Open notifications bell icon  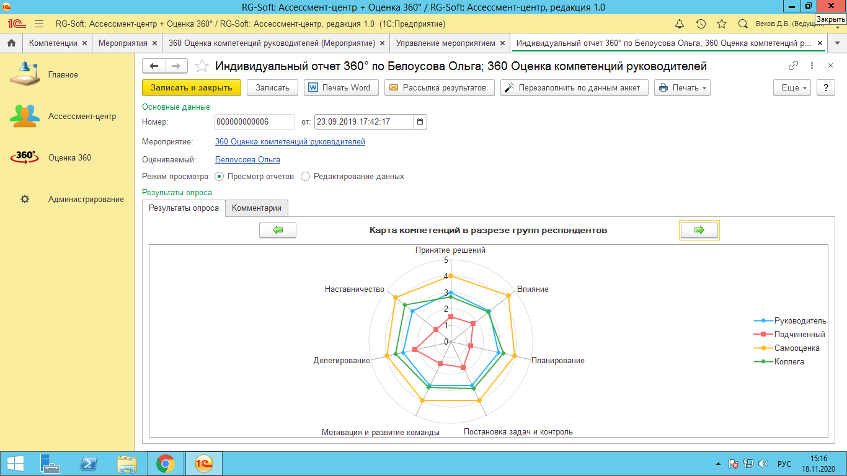(x=680, y=24)
